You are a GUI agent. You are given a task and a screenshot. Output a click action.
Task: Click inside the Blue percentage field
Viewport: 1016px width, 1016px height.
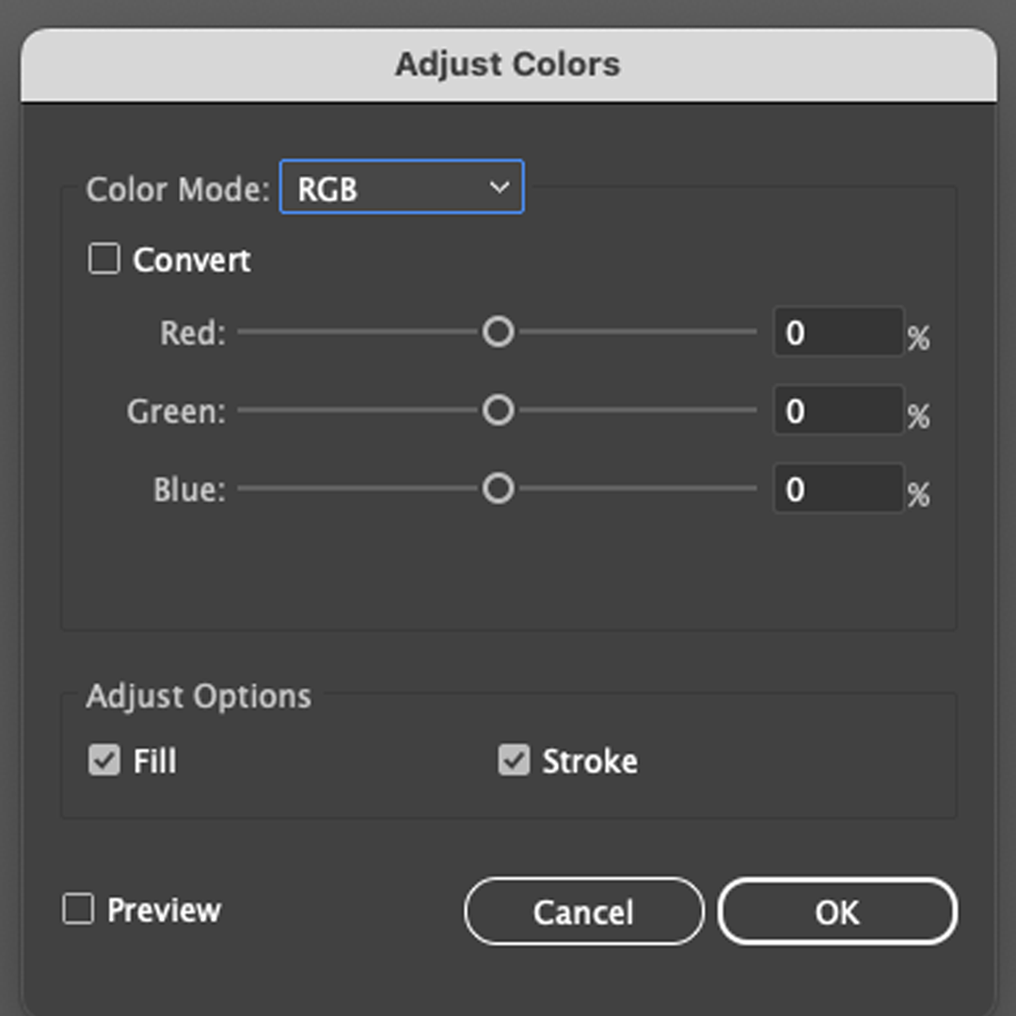tap(837, 490)
